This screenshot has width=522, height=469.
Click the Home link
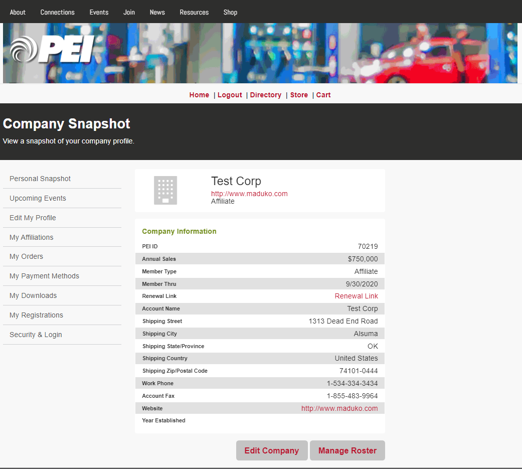click(x=199, y=95)
